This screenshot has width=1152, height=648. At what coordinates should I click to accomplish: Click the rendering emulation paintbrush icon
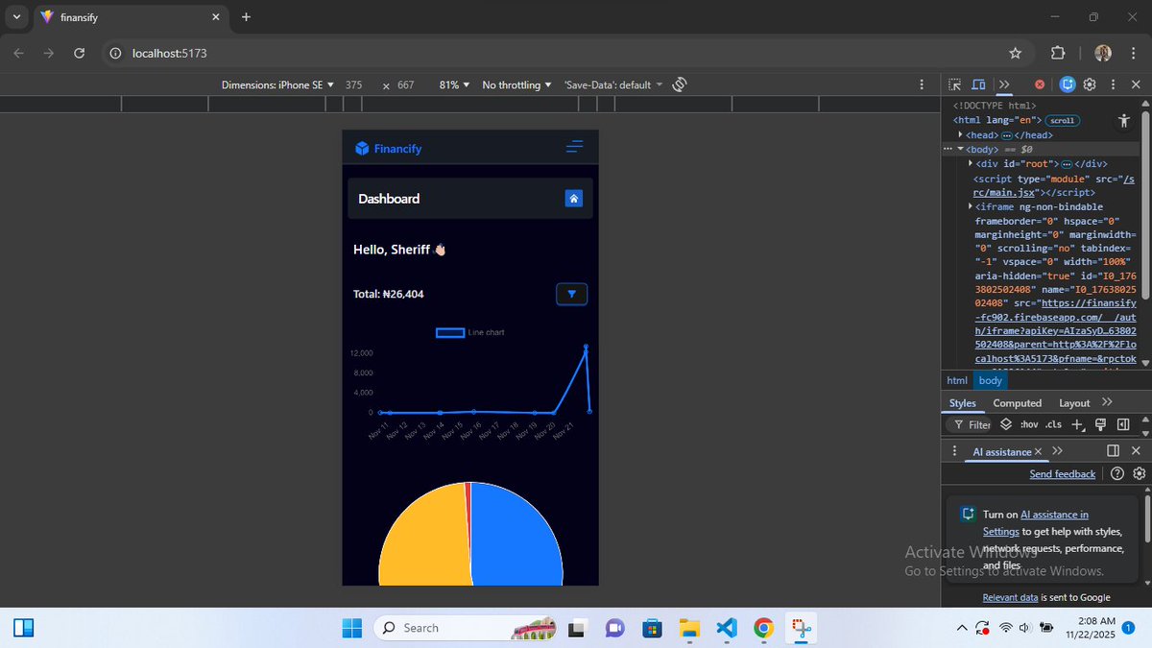click(1100, 424)
